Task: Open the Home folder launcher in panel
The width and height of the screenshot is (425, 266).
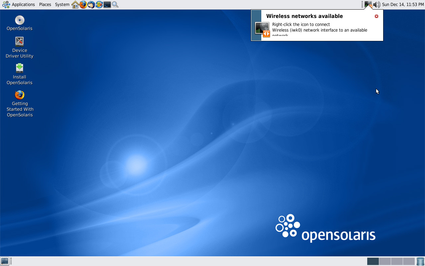Action: click(x=75, y=5)
